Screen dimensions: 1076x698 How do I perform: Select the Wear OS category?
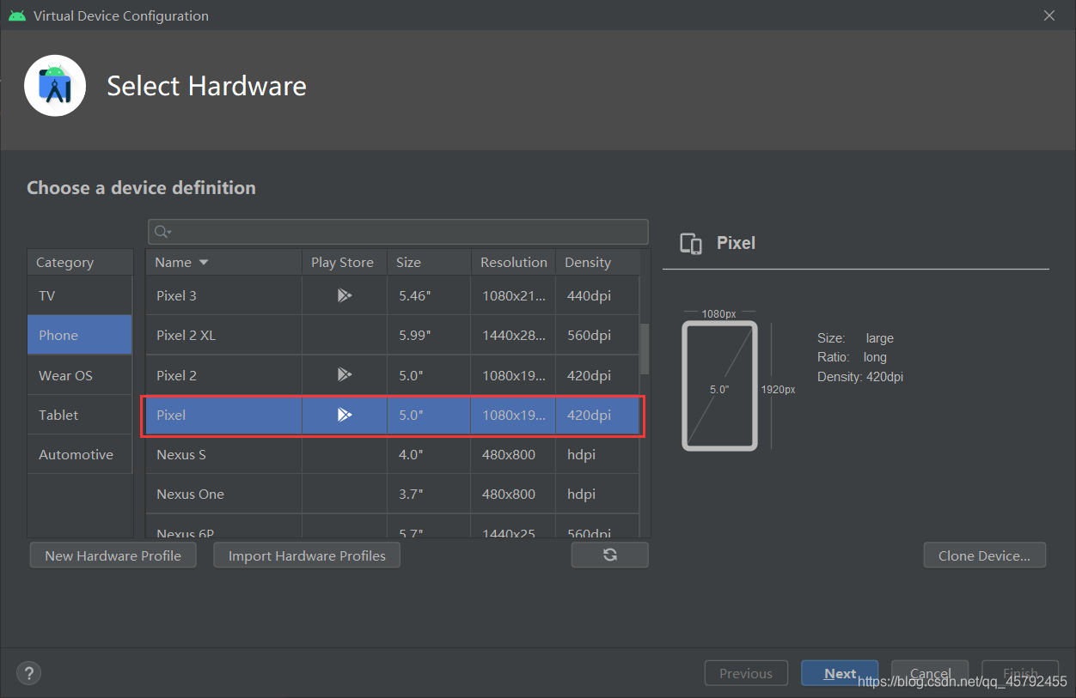tap(80, 375)
